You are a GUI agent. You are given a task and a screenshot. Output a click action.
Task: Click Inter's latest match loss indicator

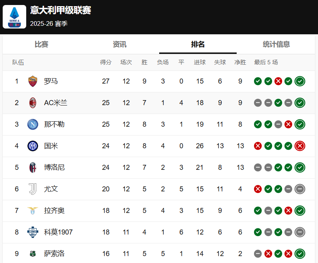click(x=300, y=146)
